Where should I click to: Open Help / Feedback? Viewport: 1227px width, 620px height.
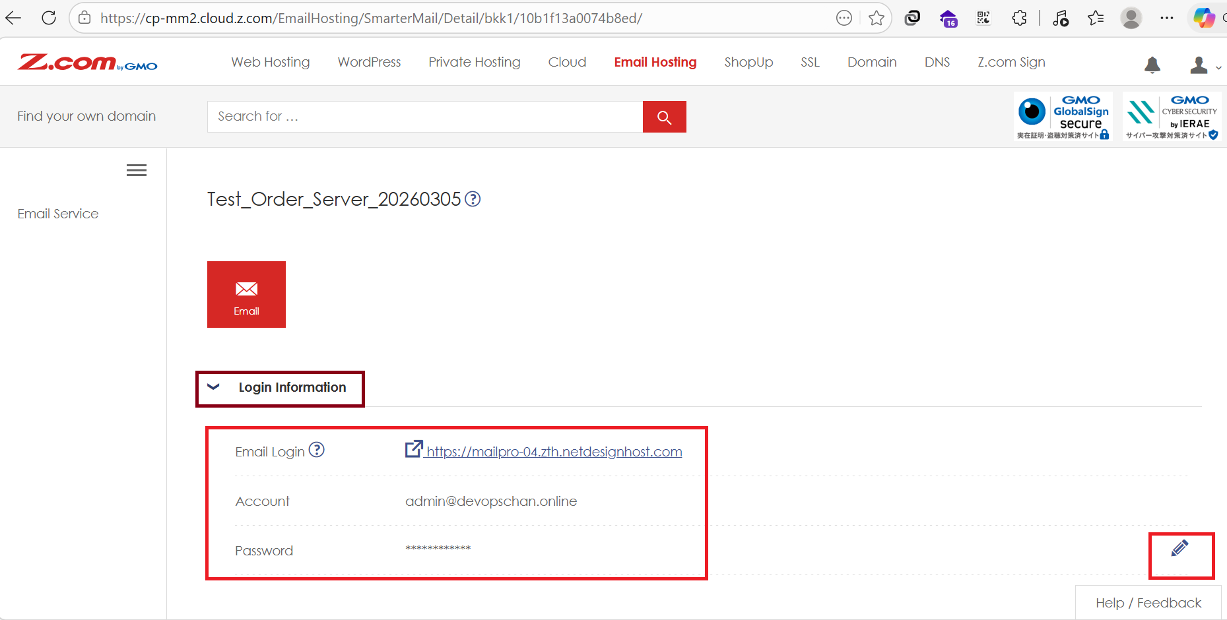point(1148,603)
